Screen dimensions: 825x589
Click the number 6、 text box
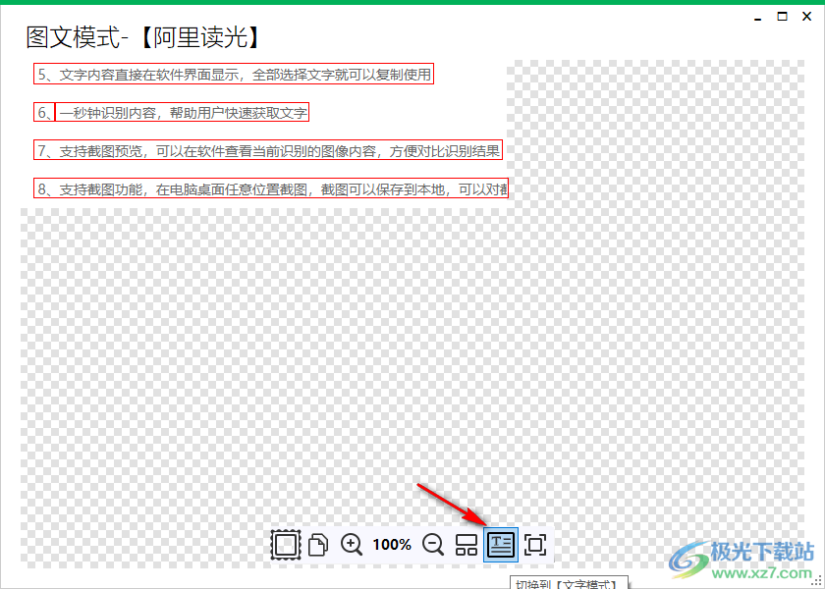(44, 113)
